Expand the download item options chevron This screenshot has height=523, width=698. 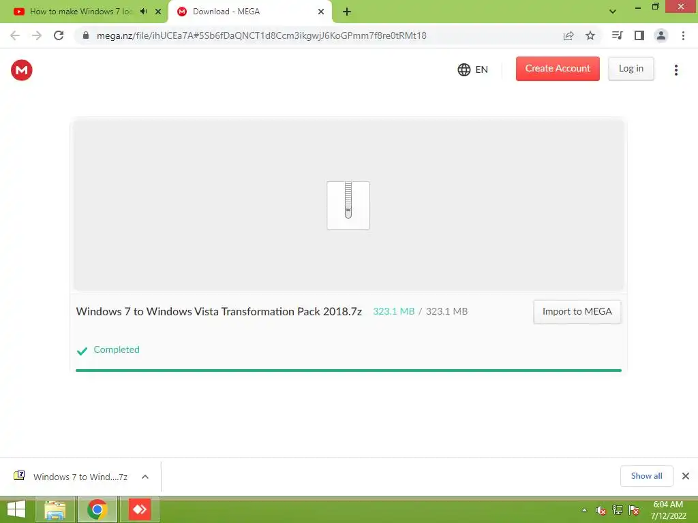click(145, 477)
